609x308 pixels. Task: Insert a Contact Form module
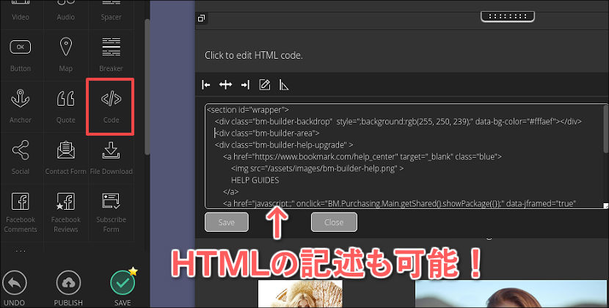click(x=65, y=158)
